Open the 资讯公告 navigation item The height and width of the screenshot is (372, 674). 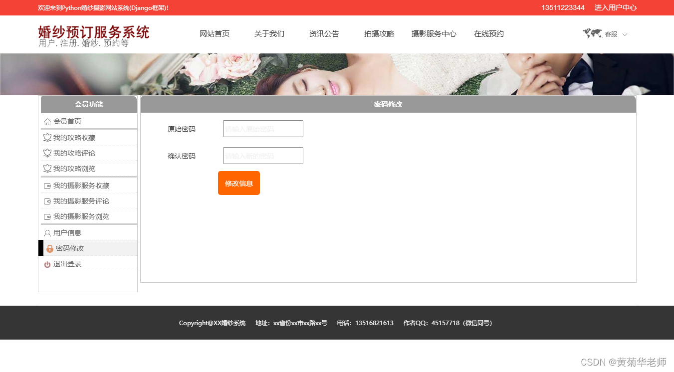tap(324, 34)
